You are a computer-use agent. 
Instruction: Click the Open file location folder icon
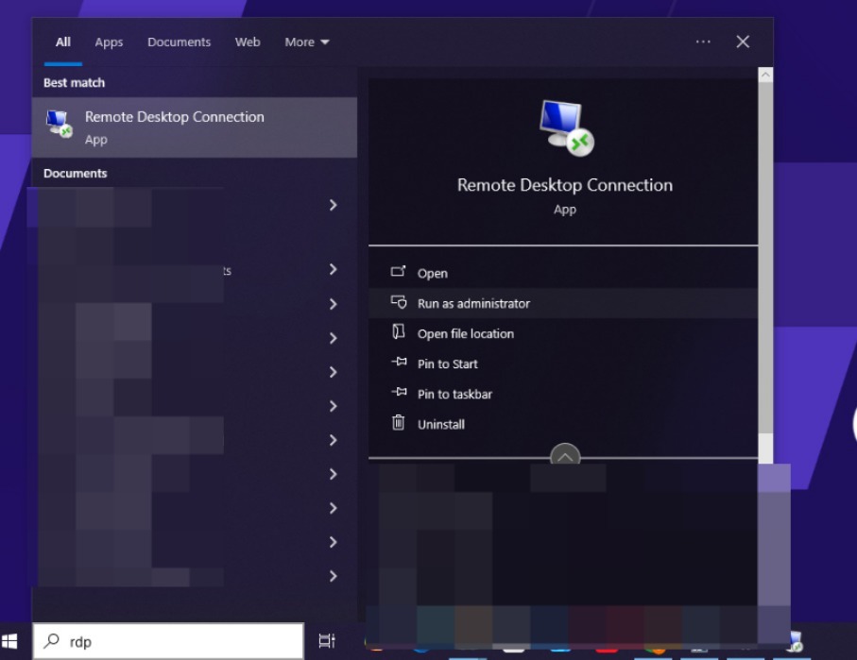[398, 332]
